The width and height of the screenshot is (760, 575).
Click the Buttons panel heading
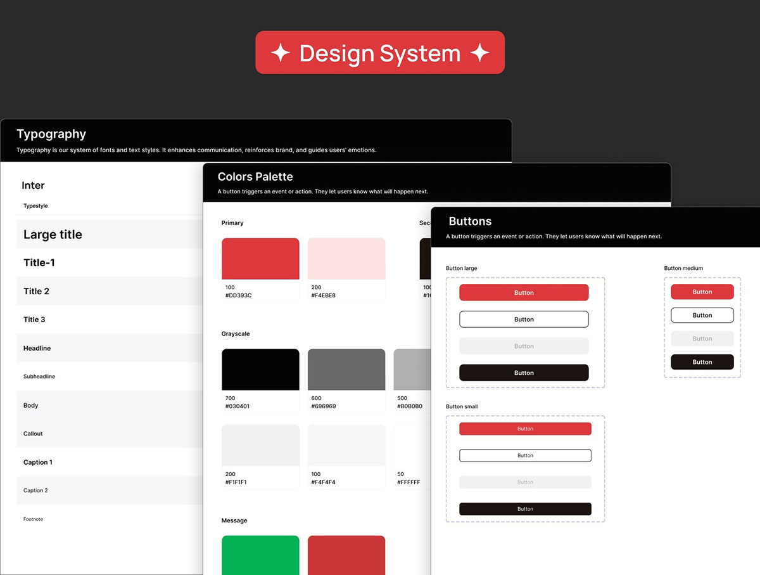[x=470, y=221]
